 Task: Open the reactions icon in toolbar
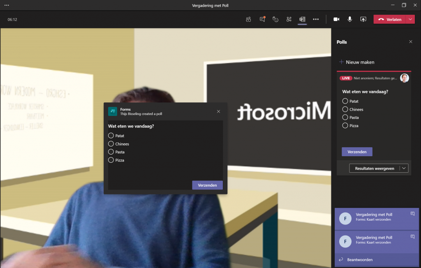click(x=275, y=19)
